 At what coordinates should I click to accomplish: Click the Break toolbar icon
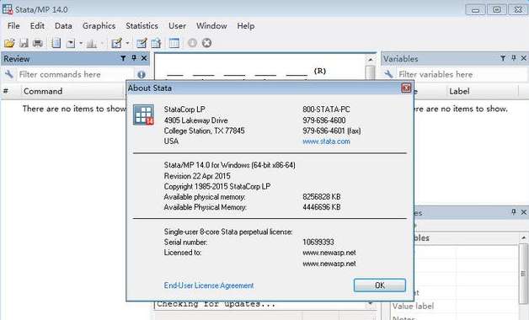pos(207,43)
